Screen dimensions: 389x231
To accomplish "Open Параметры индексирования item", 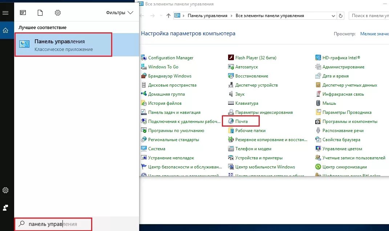I will pyautogui.click(x=260, y=112).
